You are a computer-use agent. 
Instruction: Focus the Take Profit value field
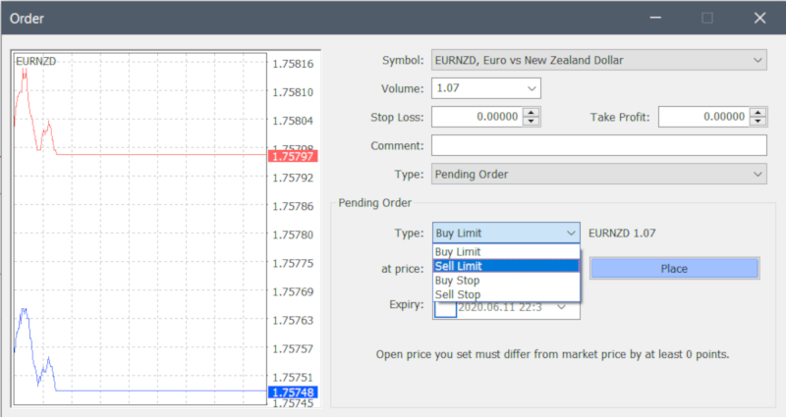tap(702, 118)
